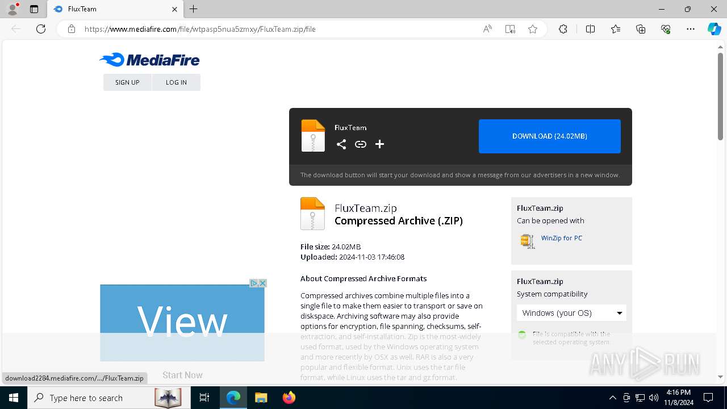
Task: Toggle Split screen view
Action: (590, 29)
